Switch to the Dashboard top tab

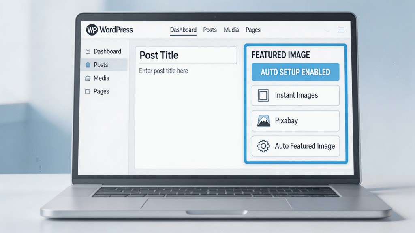(x=183, y=30)
